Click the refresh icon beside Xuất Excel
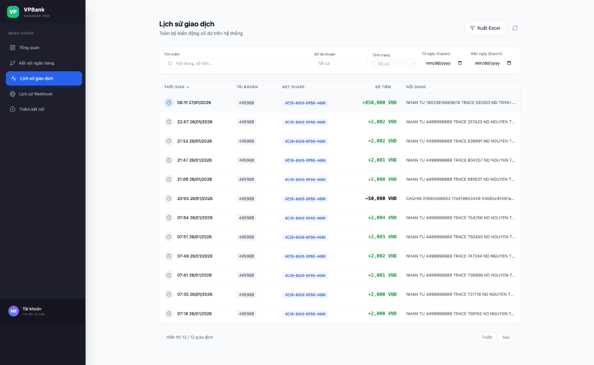 [x=515, y=28]
